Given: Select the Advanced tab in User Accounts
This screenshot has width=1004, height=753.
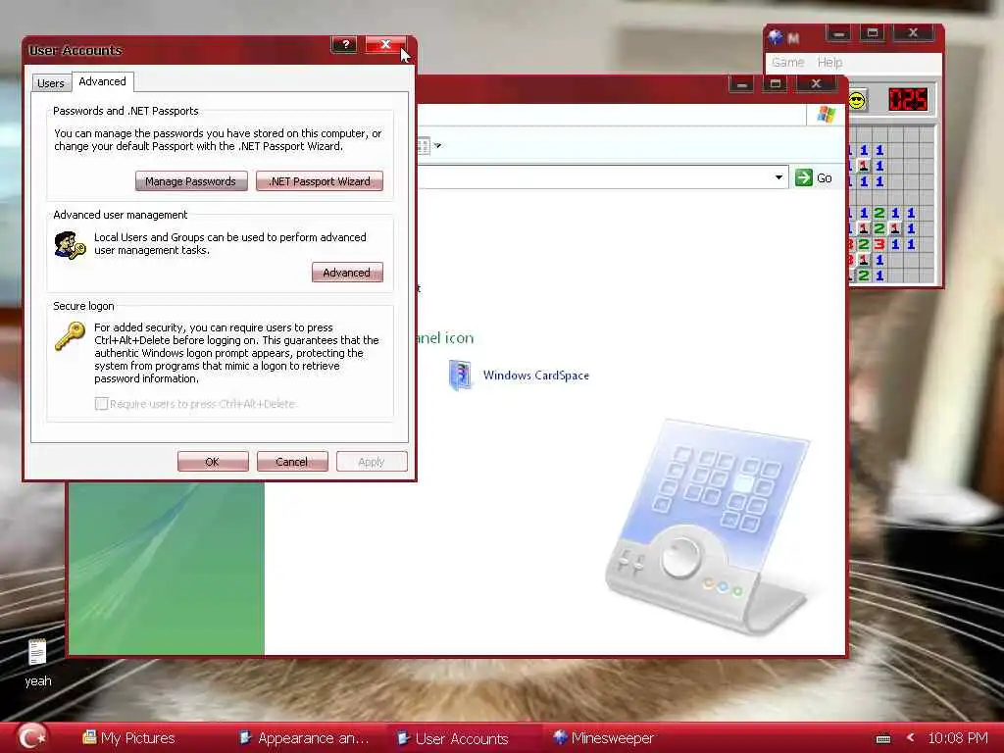Looking at the screenshot, I should (102, 81).
